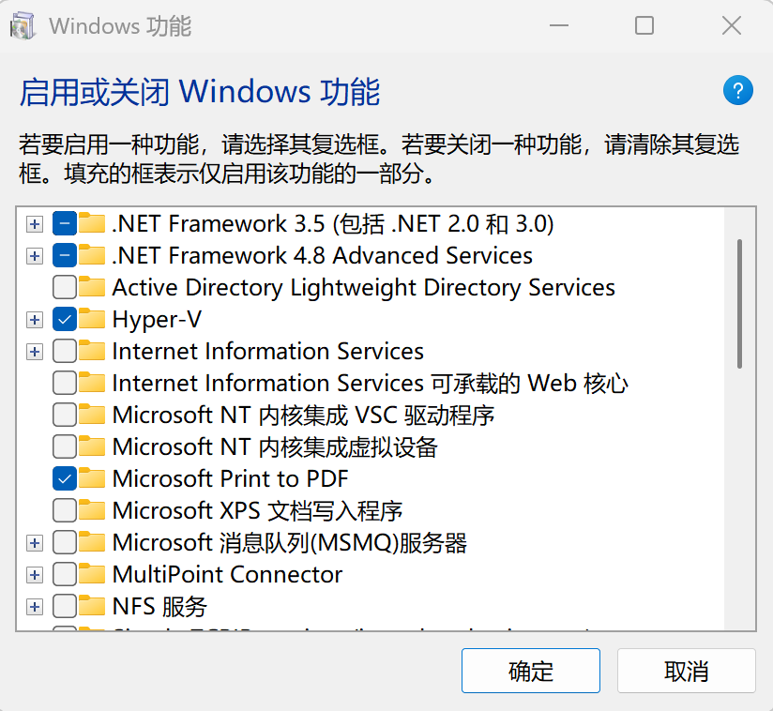773x711 pixels.
Task: Click the Active Directory Lightweight folder icon
Action: click(92, 287)
